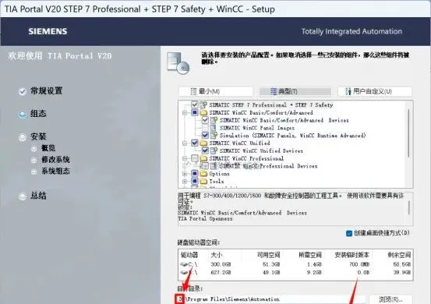The width and height of the screenshot is (431, 304).
Task: Disable the 创建桌面快捷方式 checkbox
Action: 349,233
